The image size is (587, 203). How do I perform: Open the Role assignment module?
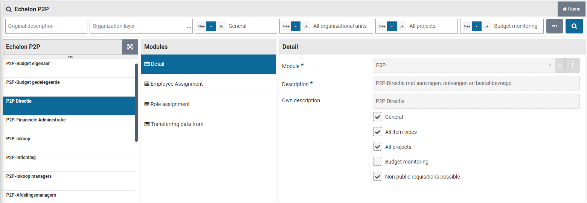pyautogui.click(x=170, y=104)
